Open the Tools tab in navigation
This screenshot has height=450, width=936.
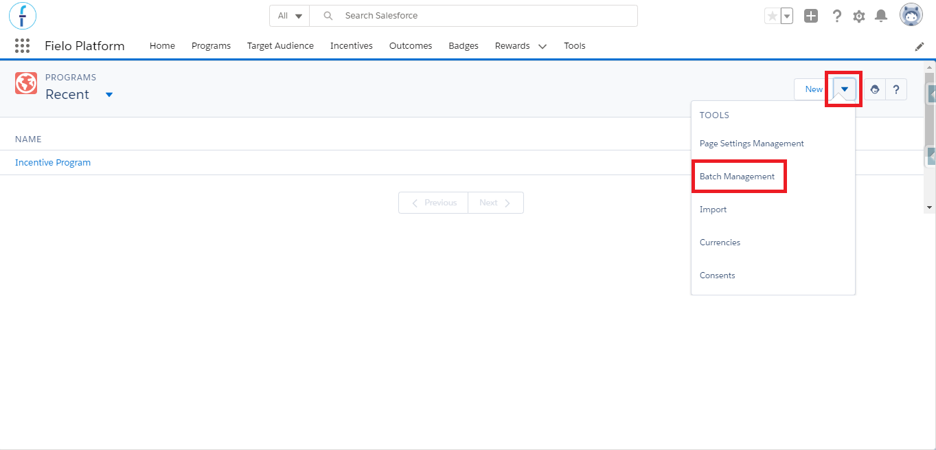pyautogui.click(x=575, y=46)
